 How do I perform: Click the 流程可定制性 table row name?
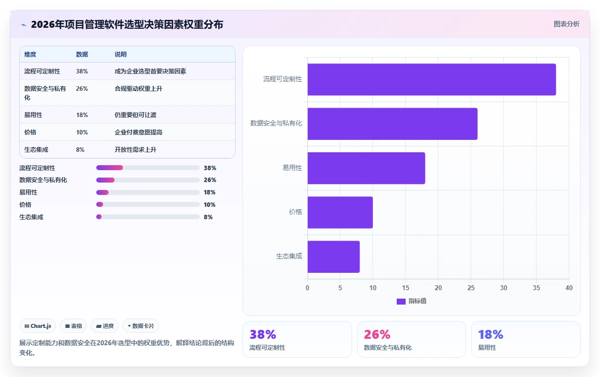pyautogui.click(x=42, y=71)
